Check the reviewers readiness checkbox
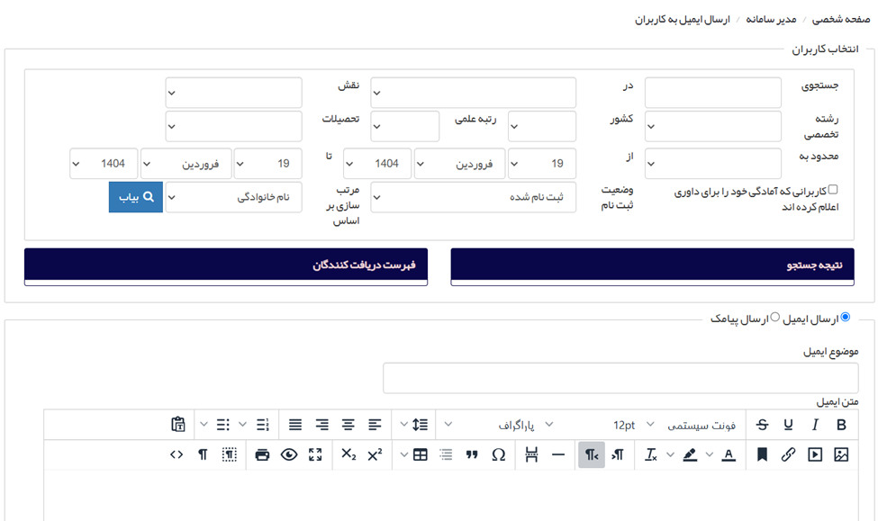878x521 pixels. pos(832,190)
